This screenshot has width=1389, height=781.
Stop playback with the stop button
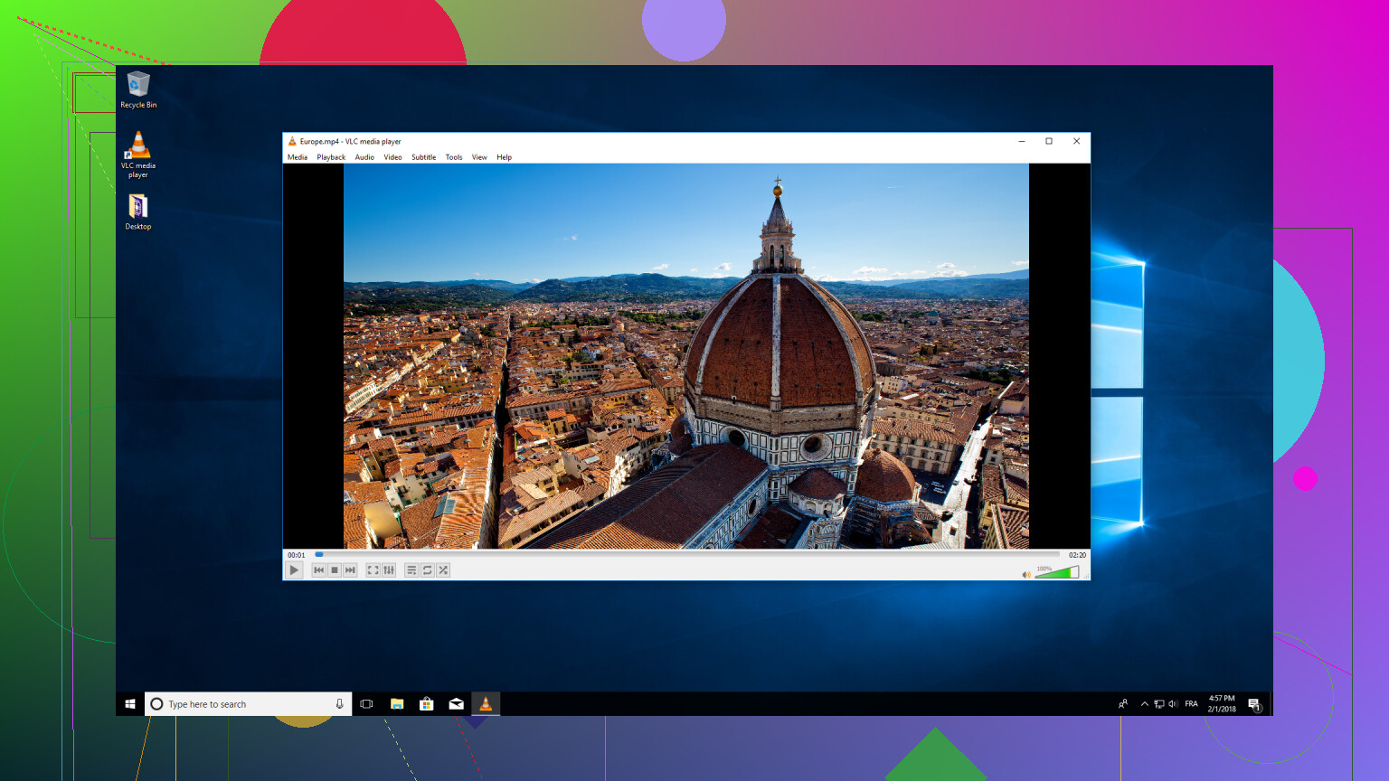point(335,570)
